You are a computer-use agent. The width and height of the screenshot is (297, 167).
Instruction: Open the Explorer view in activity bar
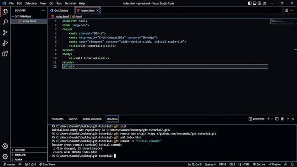click(x=5, y=12)
